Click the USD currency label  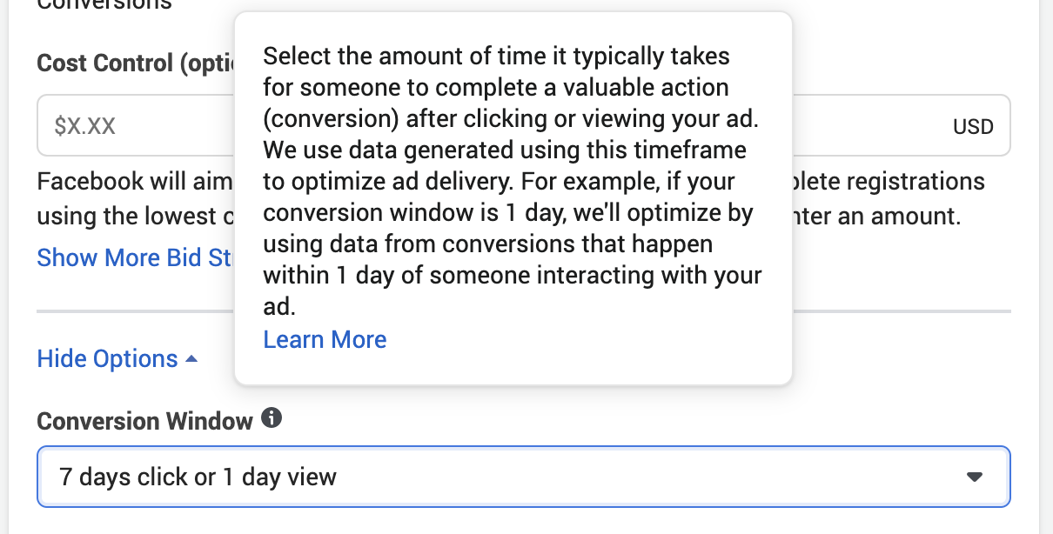(x=973, y=127)
